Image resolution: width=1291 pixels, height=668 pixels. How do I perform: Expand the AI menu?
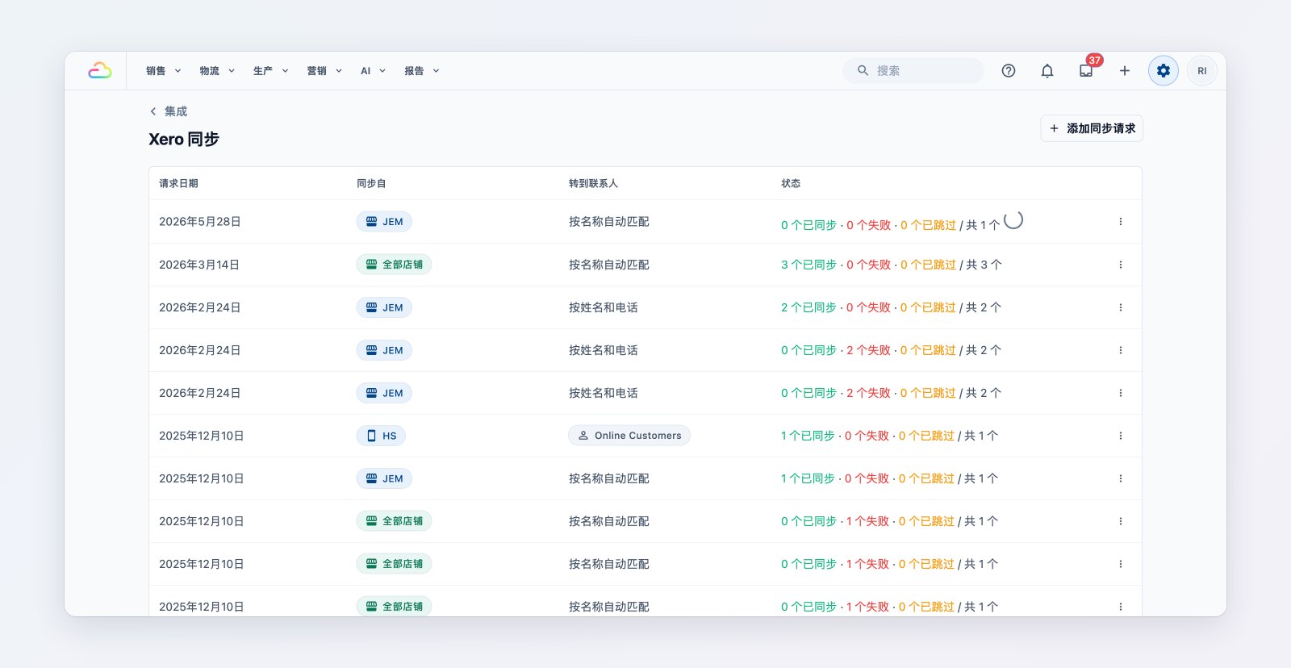point(373,71)
